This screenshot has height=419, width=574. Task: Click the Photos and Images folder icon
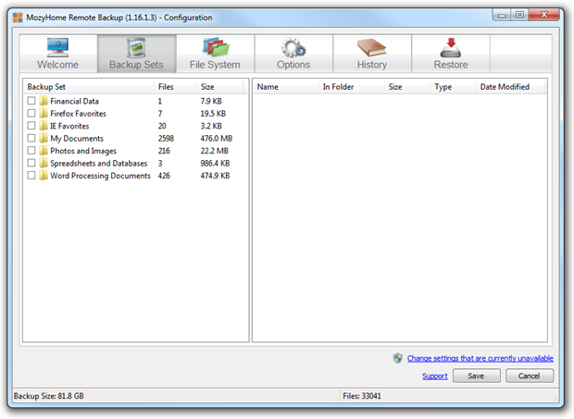(x=44, y=151)
